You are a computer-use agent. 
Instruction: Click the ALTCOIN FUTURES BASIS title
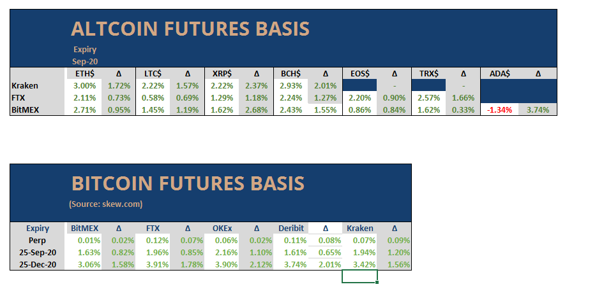pyautogui.click(x=190, y=29)
